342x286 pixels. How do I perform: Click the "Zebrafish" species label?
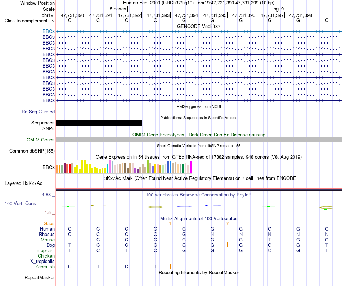45,267
